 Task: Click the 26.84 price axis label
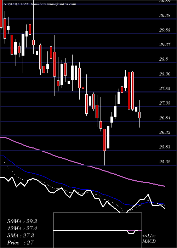[x=165, y=118]
